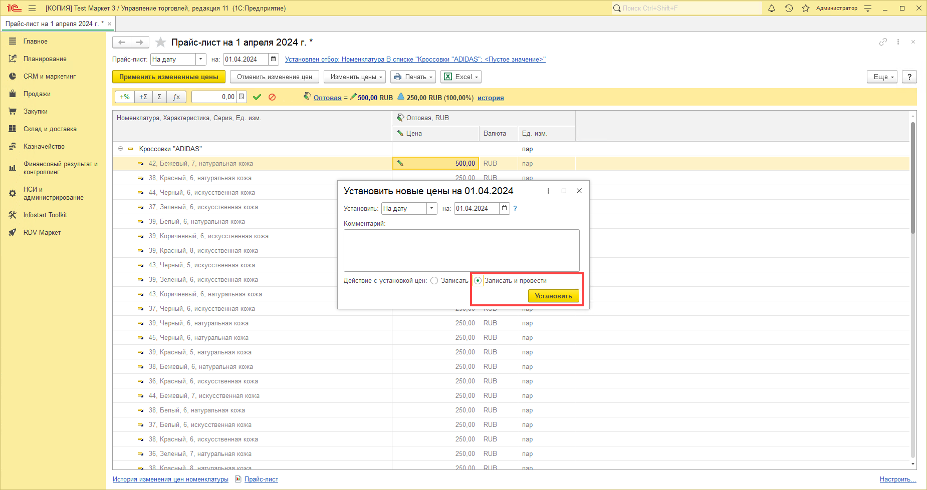The image size is (927, 490).
Task: Select the 'Записать' radio option
Action: [x=434, y=281]
